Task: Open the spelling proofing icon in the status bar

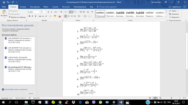Action: 30,98
